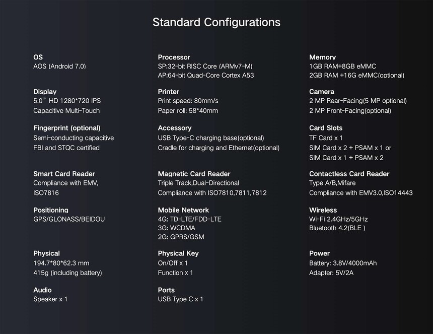The image size is (433, 334).
Task: Select the Printer heading
Action: (x=168, y=92)
